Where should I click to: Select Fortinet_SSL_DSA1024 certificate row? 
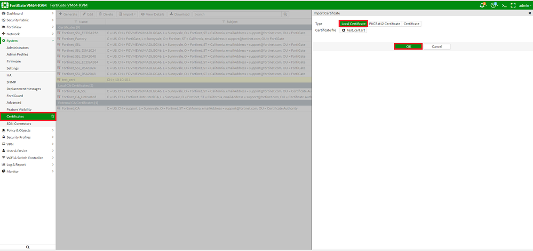point(184,50)
